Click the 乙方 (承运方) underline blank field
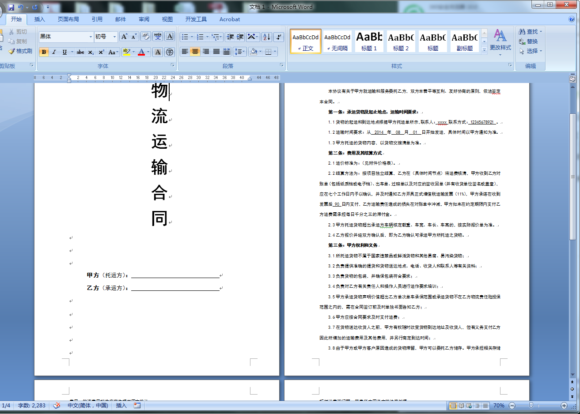The height and width of the screenshot is (414, 580). 175,288
